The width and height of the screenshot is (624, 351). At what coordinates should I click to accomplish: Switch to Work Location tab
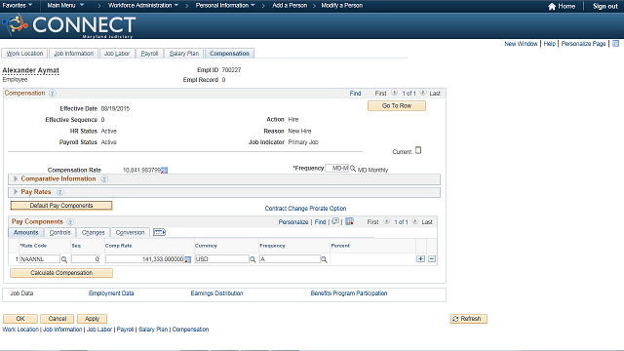(24, 54)
